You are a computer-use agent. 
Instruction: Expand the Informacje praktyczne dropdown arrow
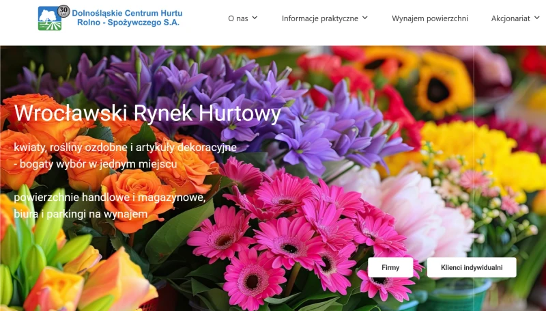(x=365, y=18)
